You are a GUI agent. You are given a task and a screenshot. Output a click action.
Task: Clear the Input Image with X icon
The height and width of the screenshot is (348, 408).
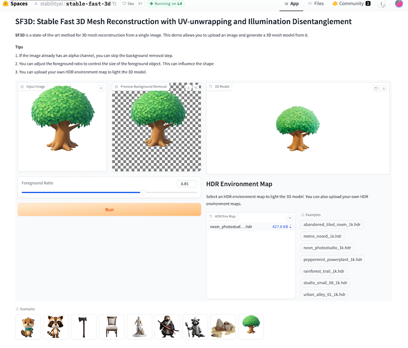pos(101,89)
